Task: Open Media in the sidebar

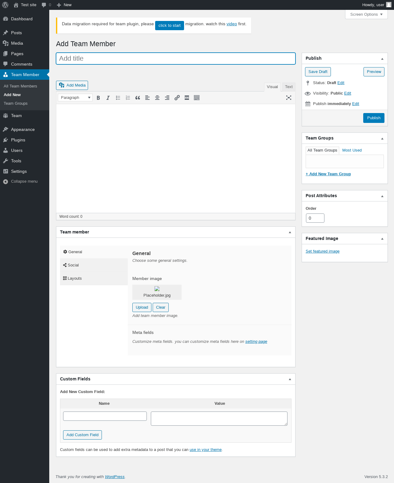Action: [x=25, y=43]
